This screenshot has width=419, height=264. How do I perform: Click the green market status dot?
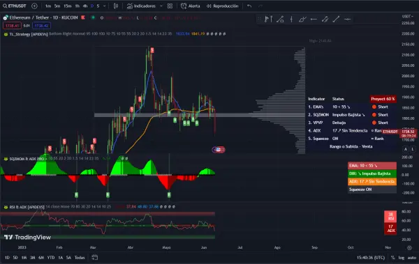point(93,17)
